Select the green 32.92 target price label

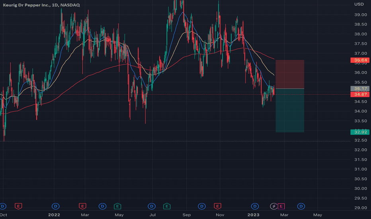360,132
